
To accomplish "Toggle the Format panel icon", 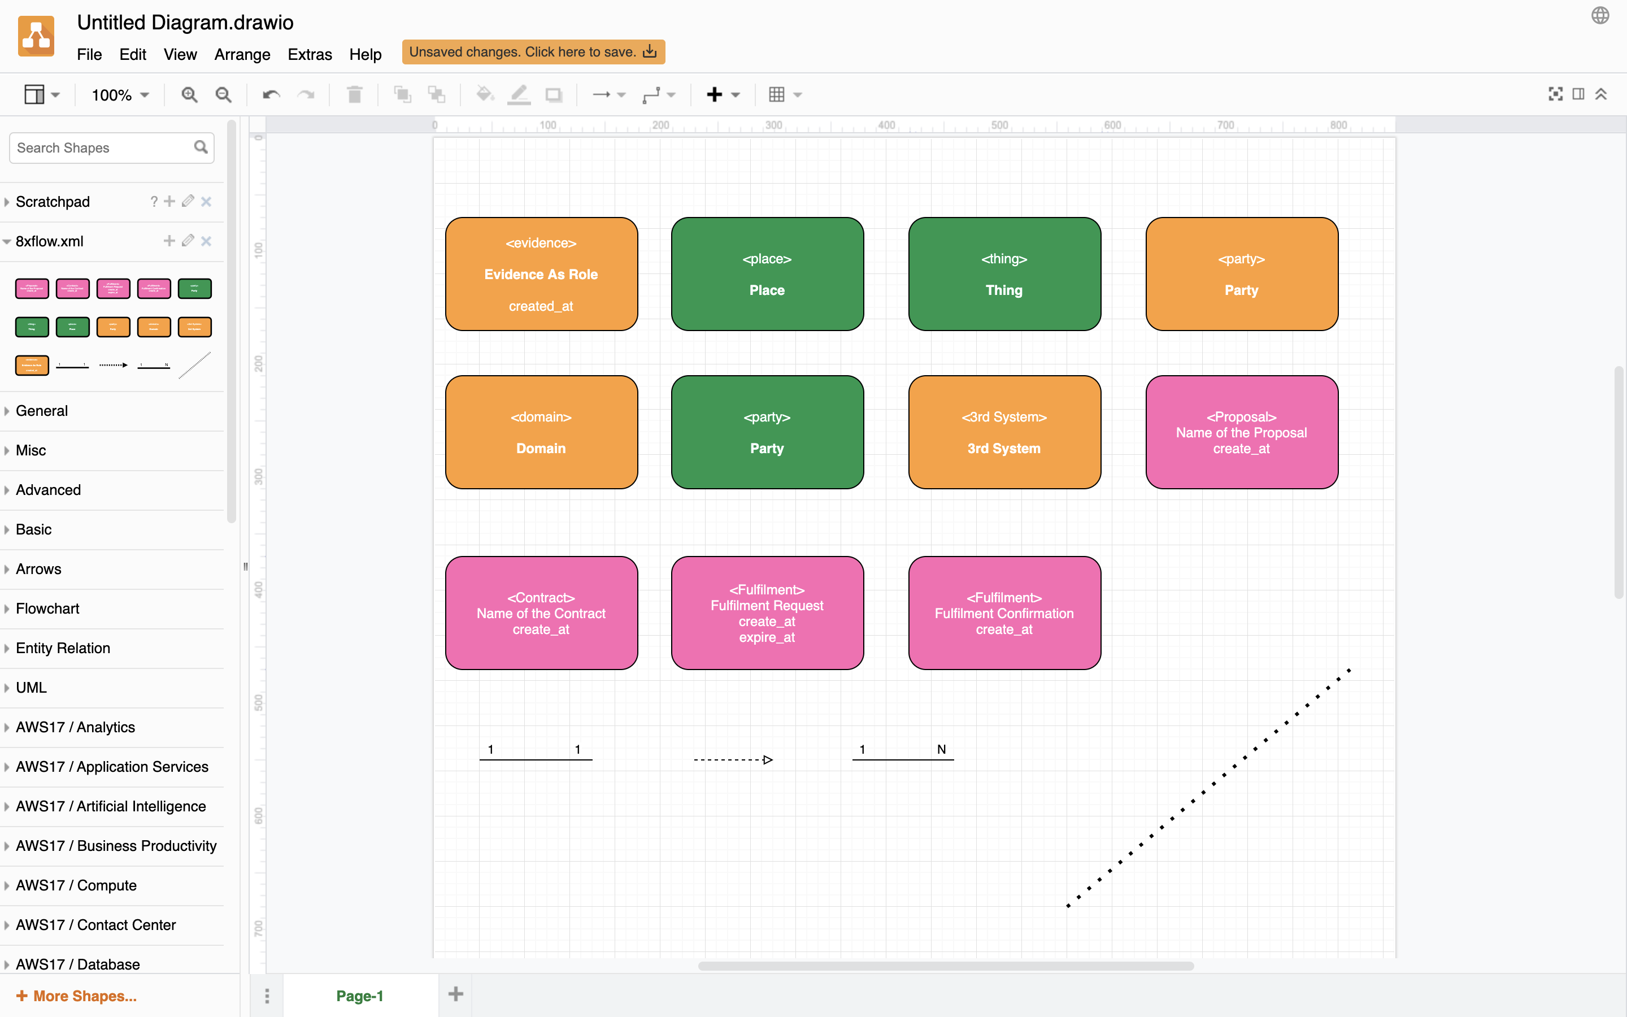I will coord(1578,94).
